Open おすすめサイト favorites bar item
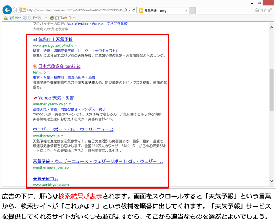276x223 pixels. 62,18
